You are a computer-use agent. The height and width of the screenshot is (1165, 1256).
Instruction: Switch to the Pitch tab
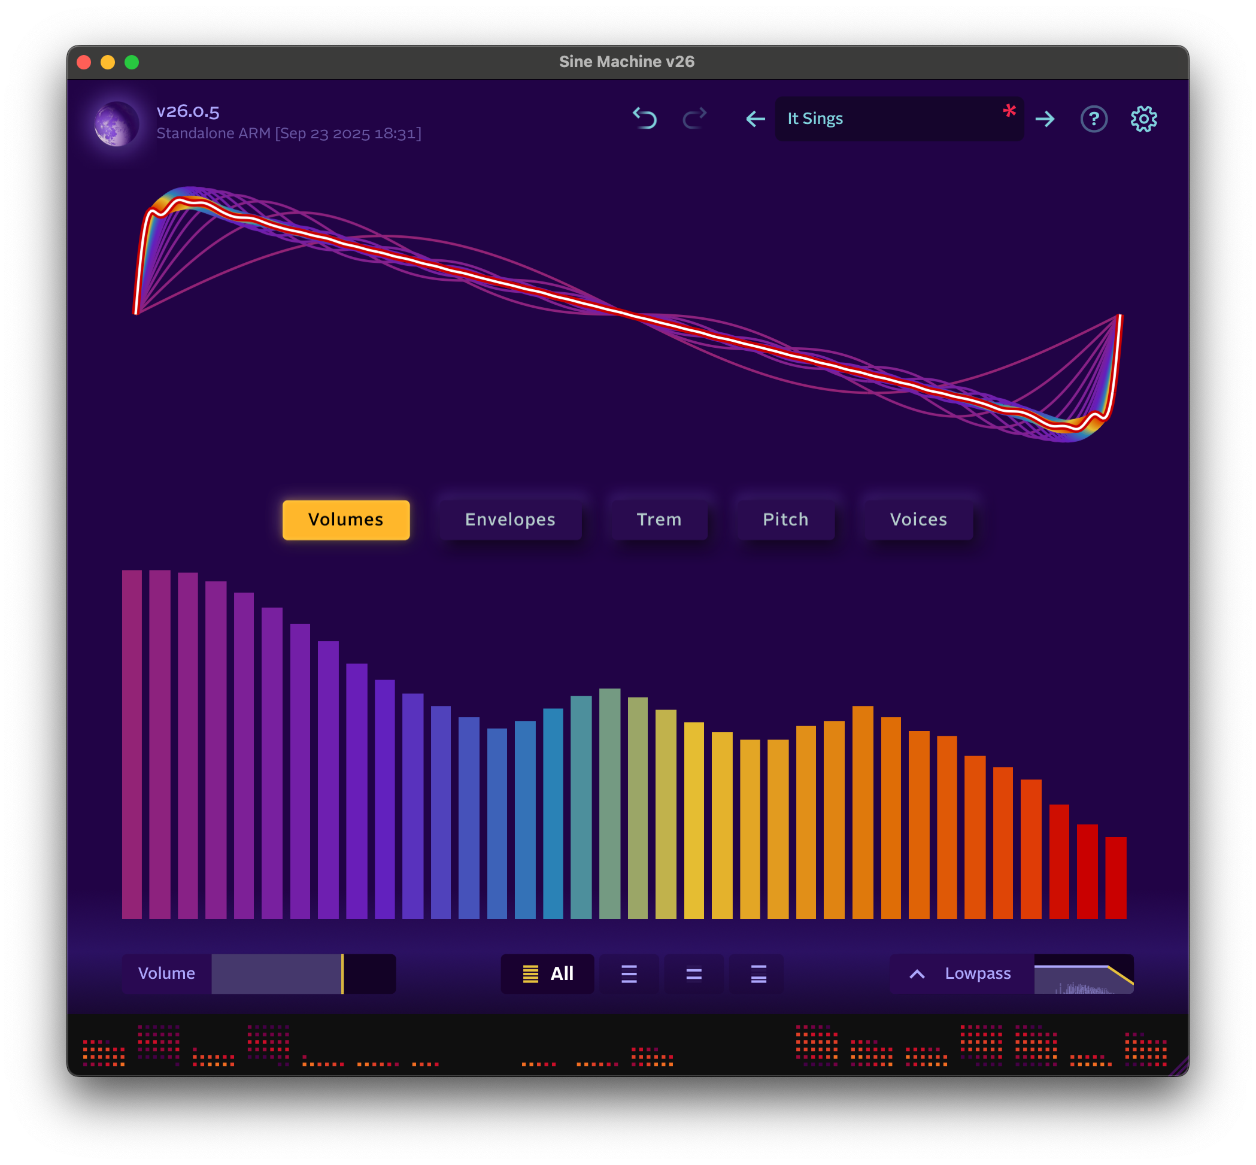[x=785, y=520]
